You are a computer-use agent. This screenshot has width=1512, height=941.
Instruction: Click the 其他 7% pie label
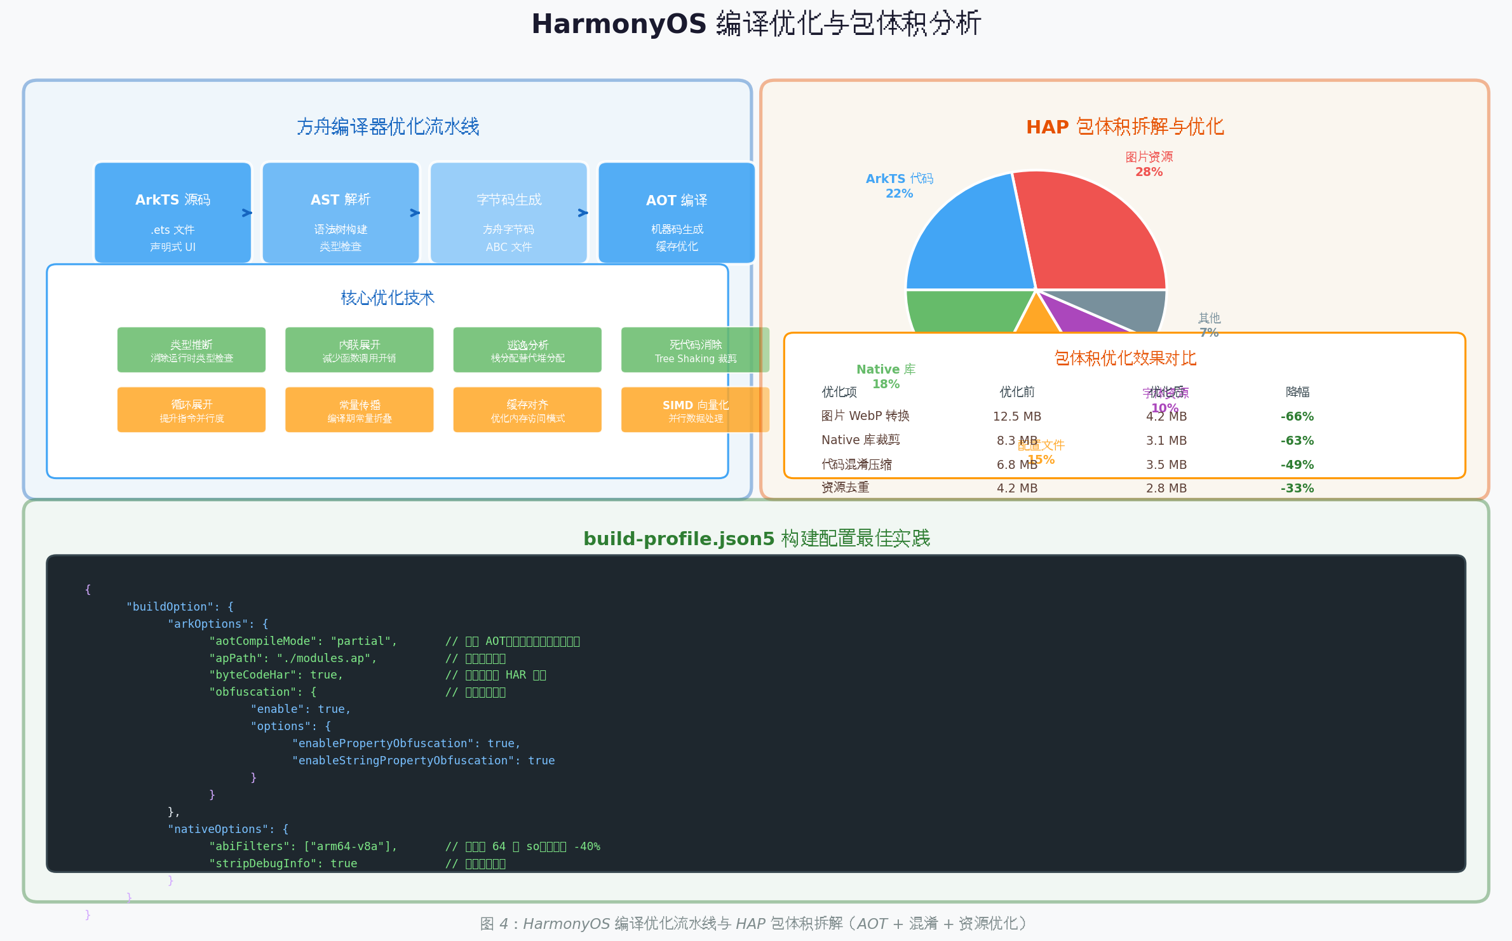pyautogui.click(x=1209, y=325)
